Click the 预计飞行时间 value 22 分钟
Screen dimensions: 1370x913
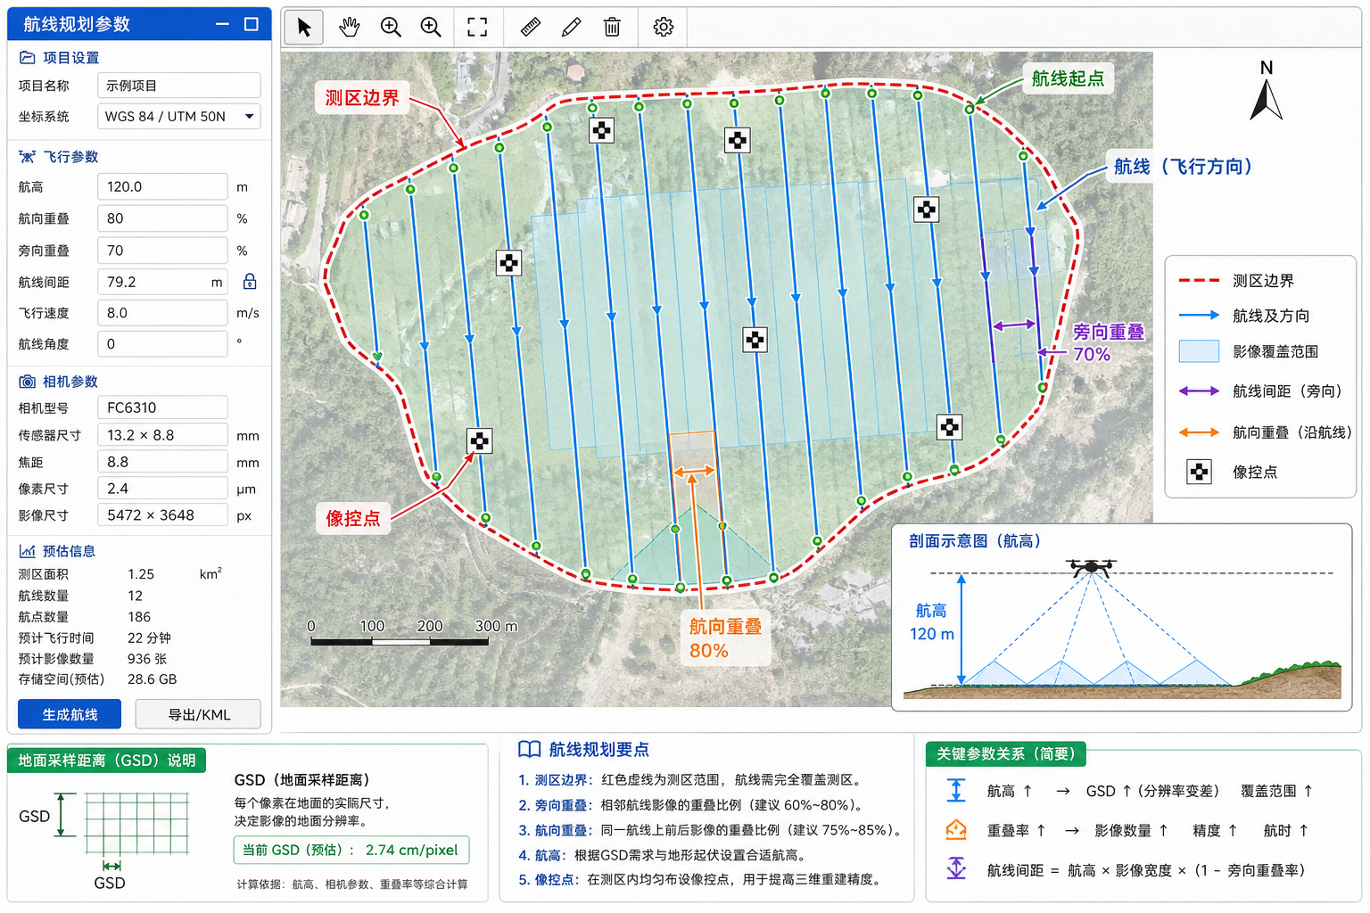click(149, 638)
